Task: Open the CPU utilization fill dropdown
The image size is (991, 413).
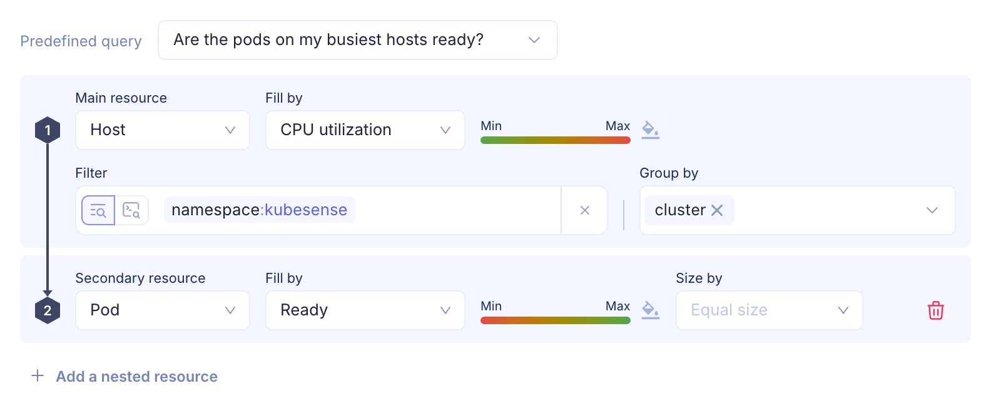Action: pyautogui.click(x=365, y=130)
